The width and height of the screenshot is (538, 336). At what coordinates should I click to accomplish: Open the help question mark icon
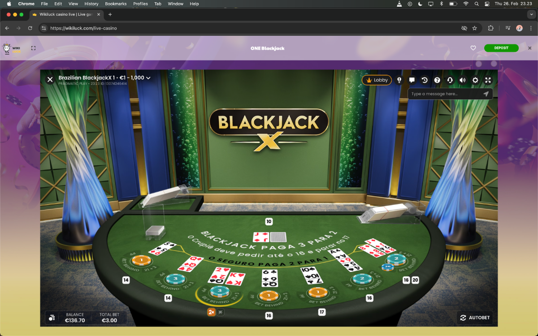pos(437,80)
